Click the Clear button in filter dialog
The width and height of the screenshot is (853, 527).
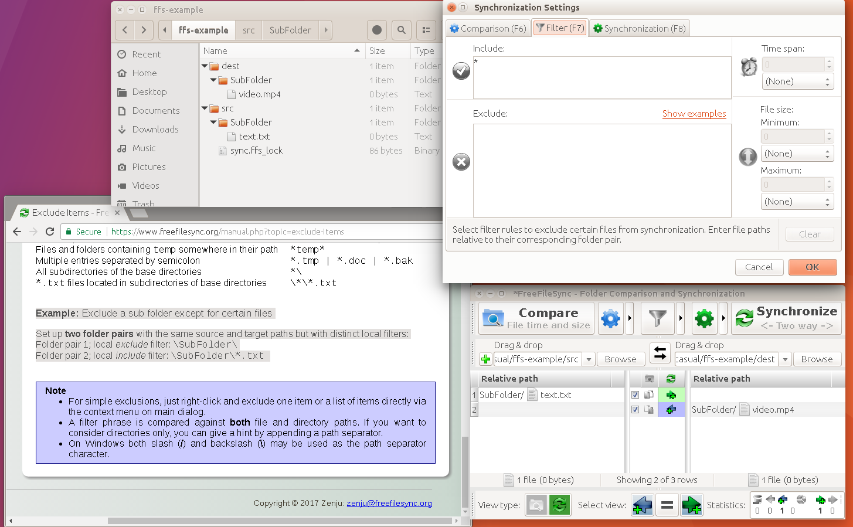(810, 234)
